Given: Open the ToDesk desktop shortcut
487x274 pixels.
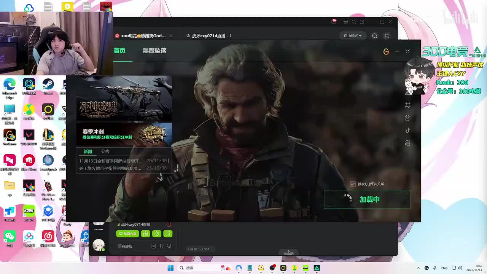Looking at the screenshot, I should [x=10, y=213].
